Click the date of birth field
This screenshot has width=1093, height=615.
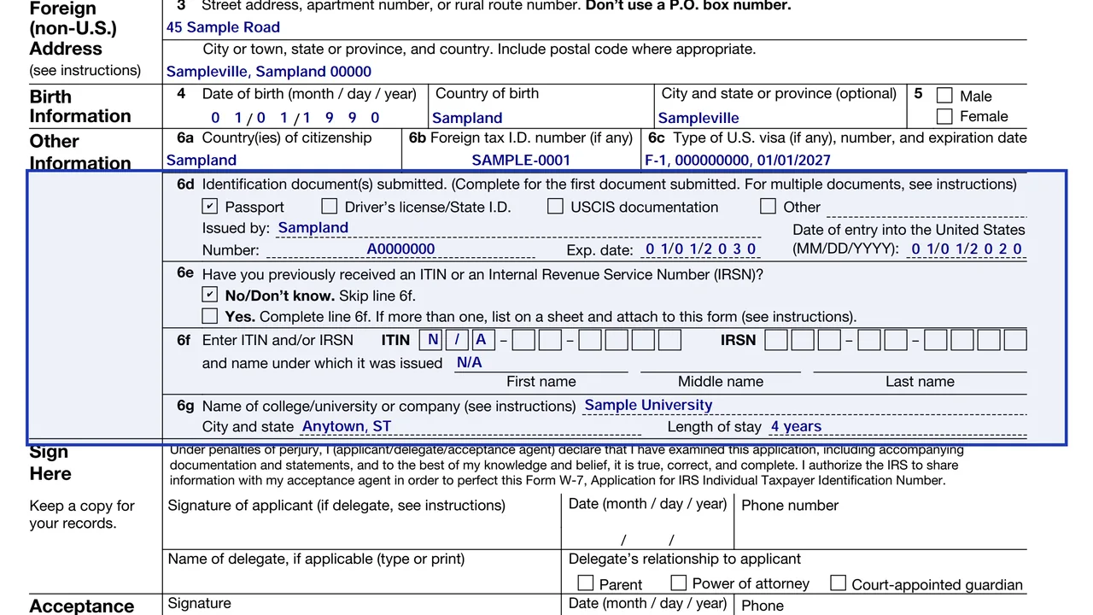(x=295, y=118)
